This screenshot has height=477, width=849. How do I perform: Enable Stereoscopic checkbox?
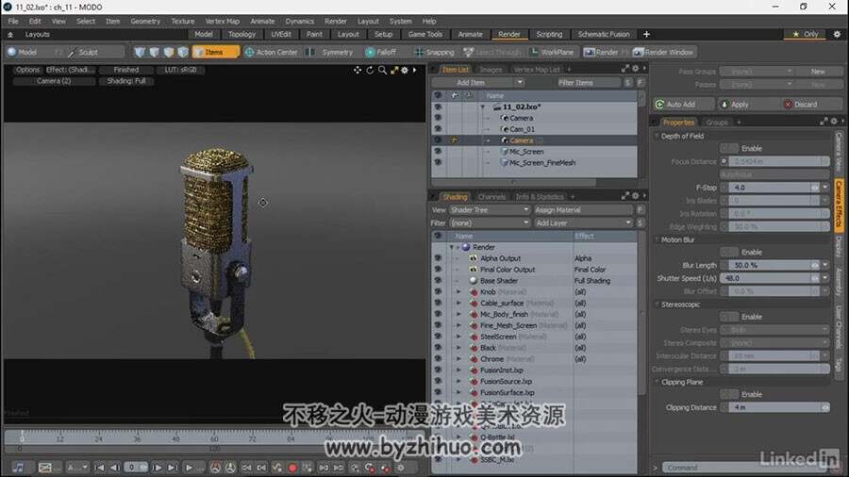pos(729,317)
